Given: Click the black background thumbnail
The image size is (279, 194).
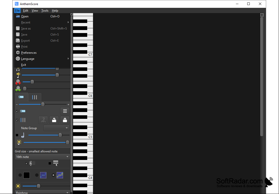Looking at the screenshot, I should [x=26, y=175].
